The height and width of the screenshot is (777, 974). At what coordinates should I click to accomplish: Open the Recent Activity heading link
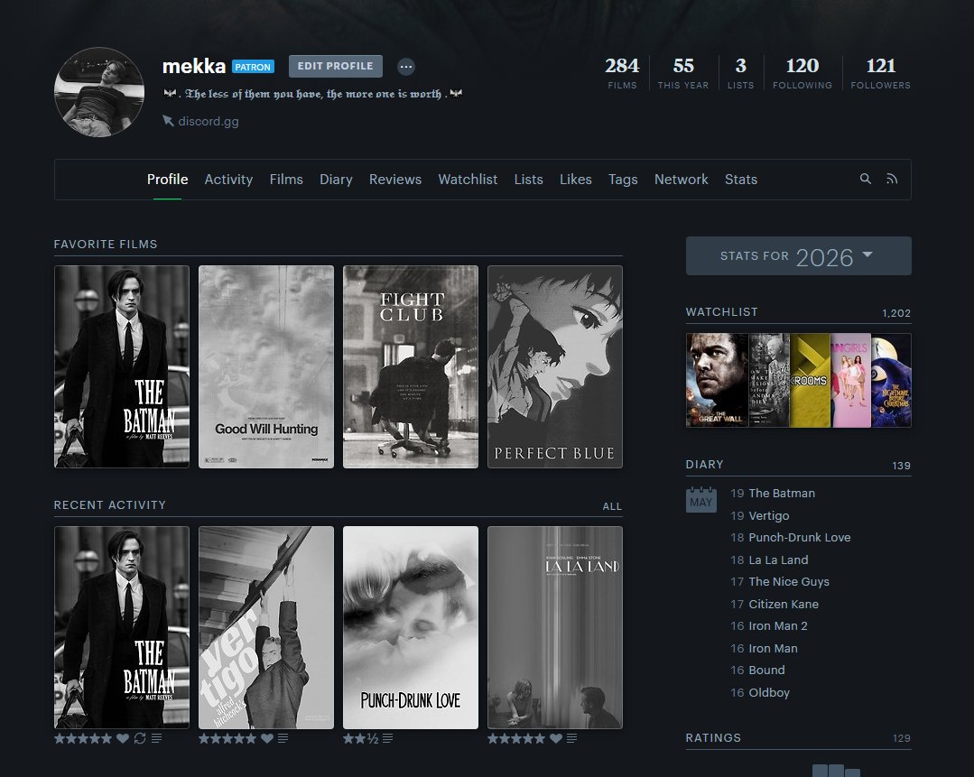pos(110,505)
